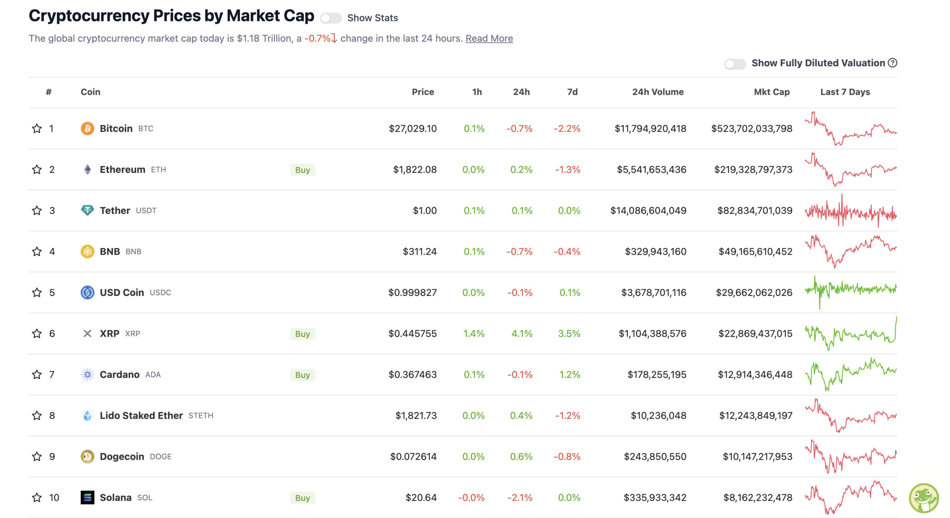This screenshot has width=950, height=518.
Task: Open Solana's last 7 days sparkline
Action: coord(851,497)
